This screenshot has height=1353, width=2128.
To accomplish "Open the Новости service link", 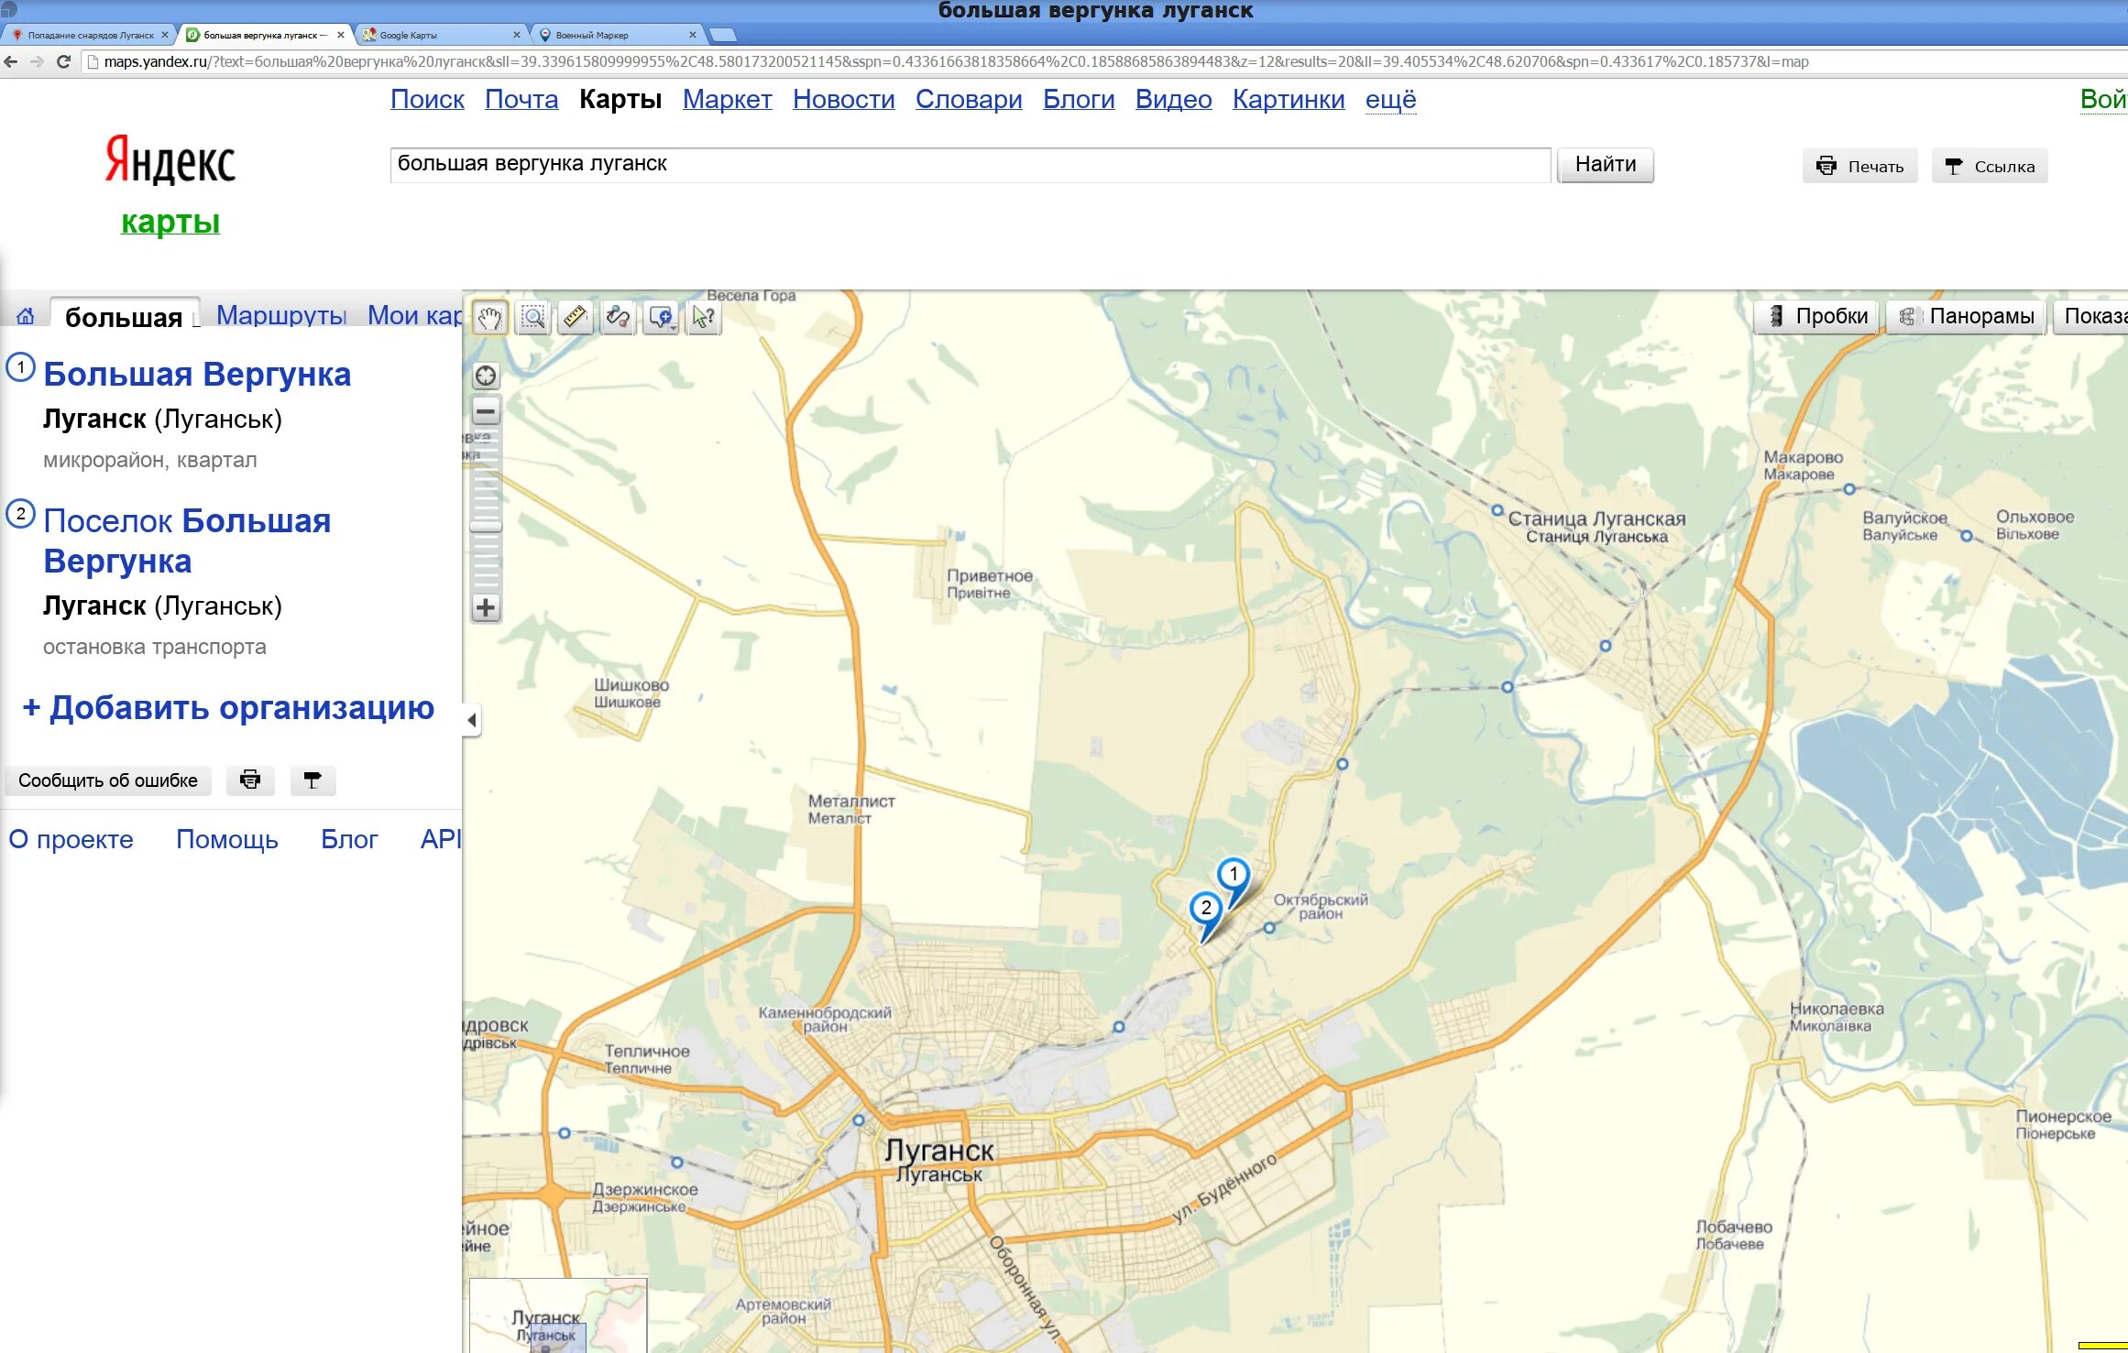I will (844, 99).
